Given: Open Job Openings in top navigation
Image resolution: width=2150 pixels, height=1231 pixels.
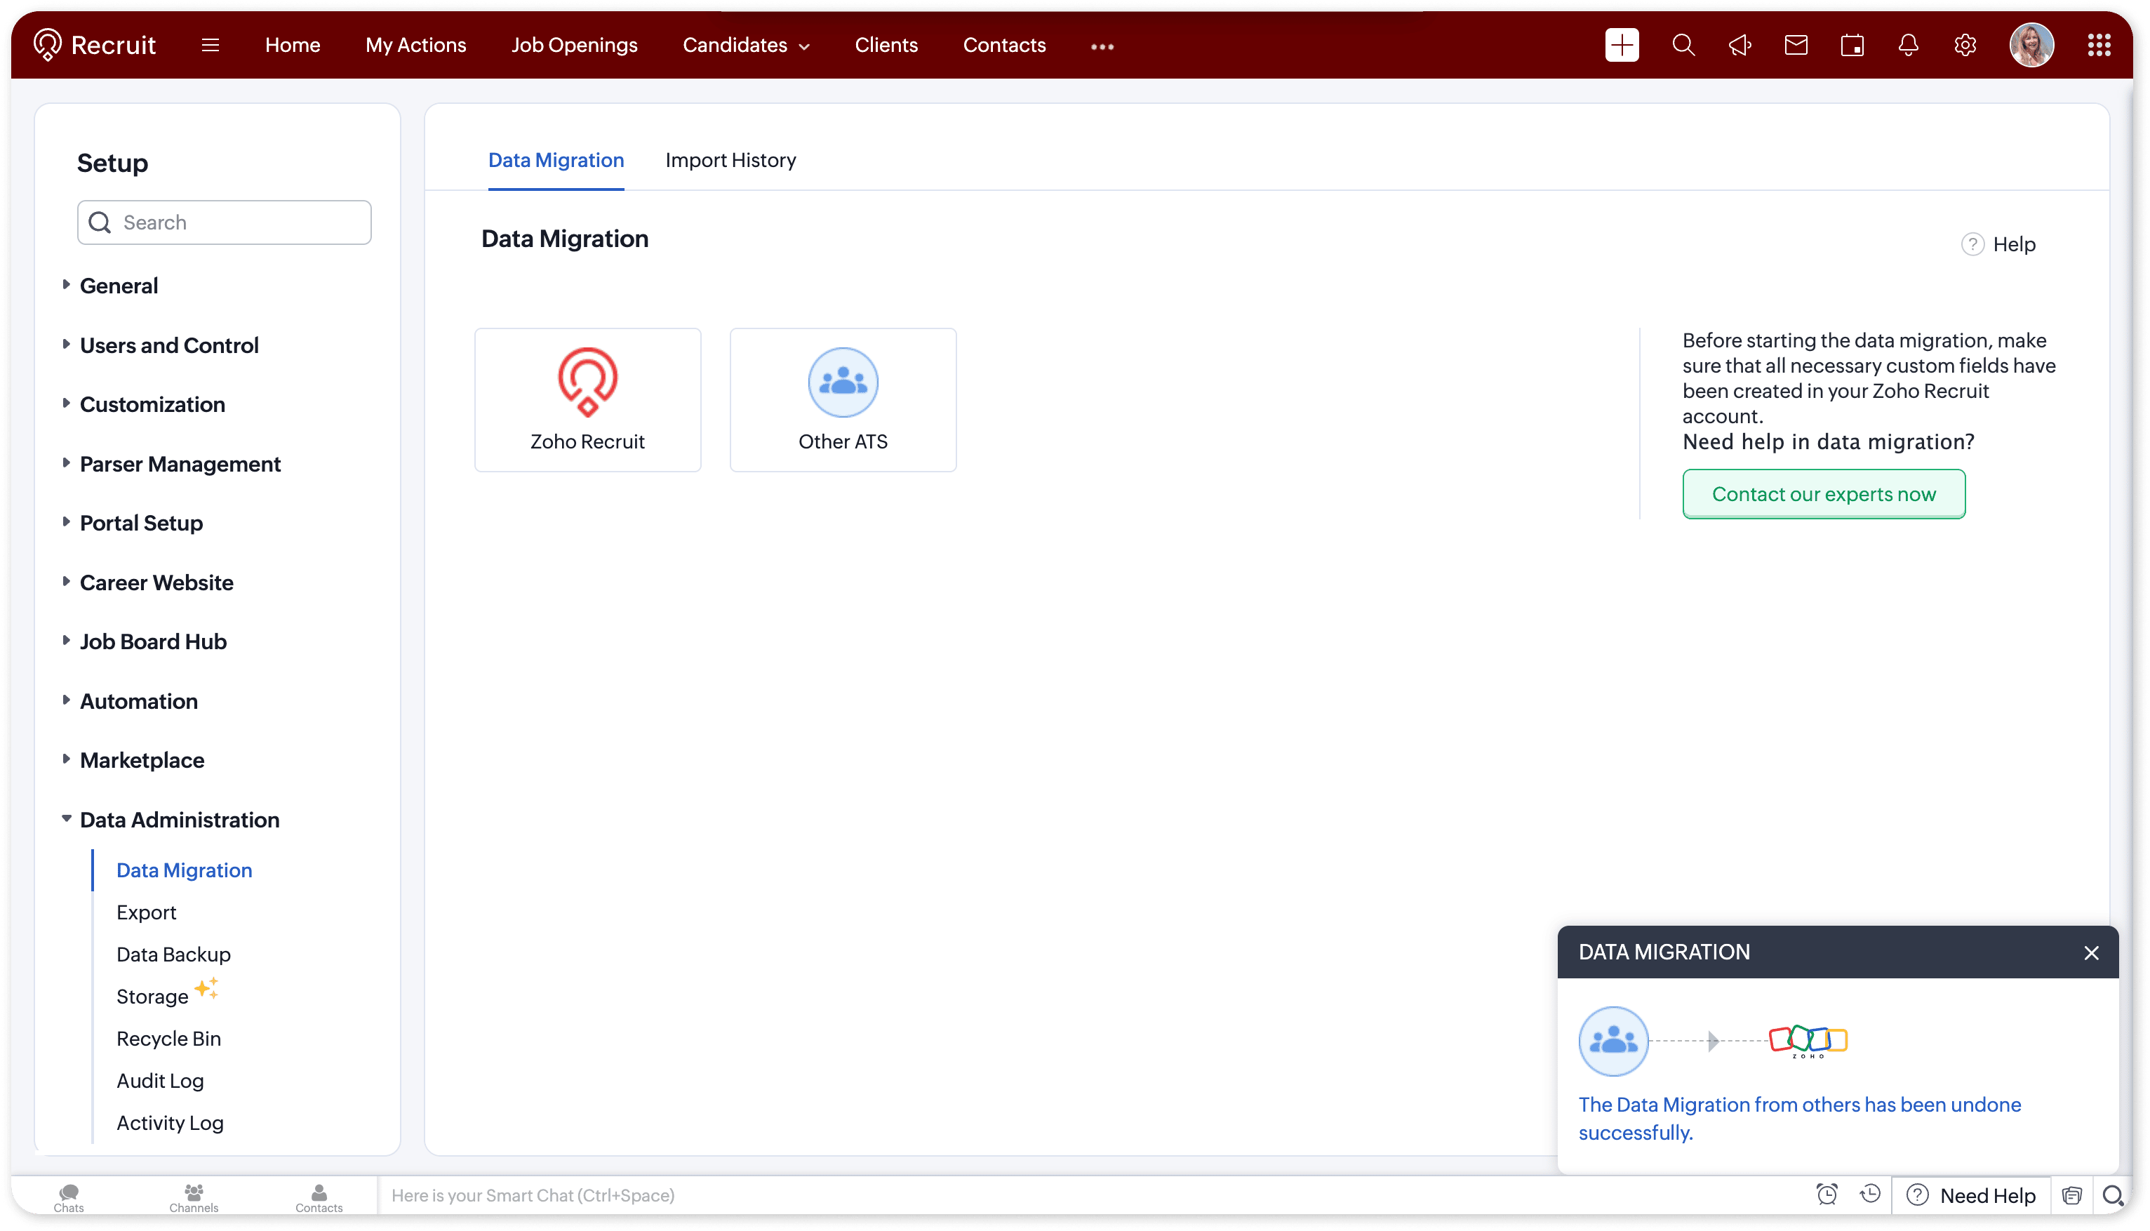Looking at the screenshot, I should pos(574,45).
